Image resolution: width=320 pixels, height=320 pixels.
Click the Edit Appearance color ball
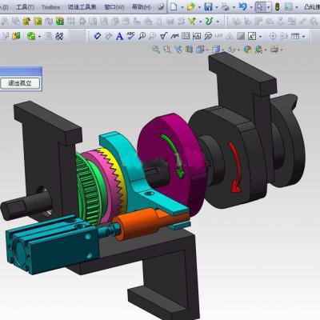[248, 49]
